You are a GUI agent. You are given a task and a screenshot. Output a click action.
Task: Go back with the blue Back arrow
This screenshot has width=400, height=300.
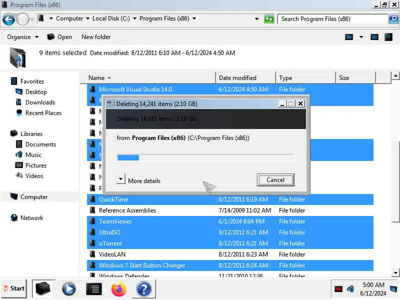(8, 19)
